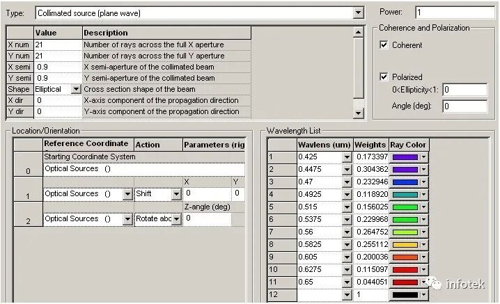Open wavelength 0.5825 dropdown
The height and width of the screenshot is (304, 500).
click(347, 244)
